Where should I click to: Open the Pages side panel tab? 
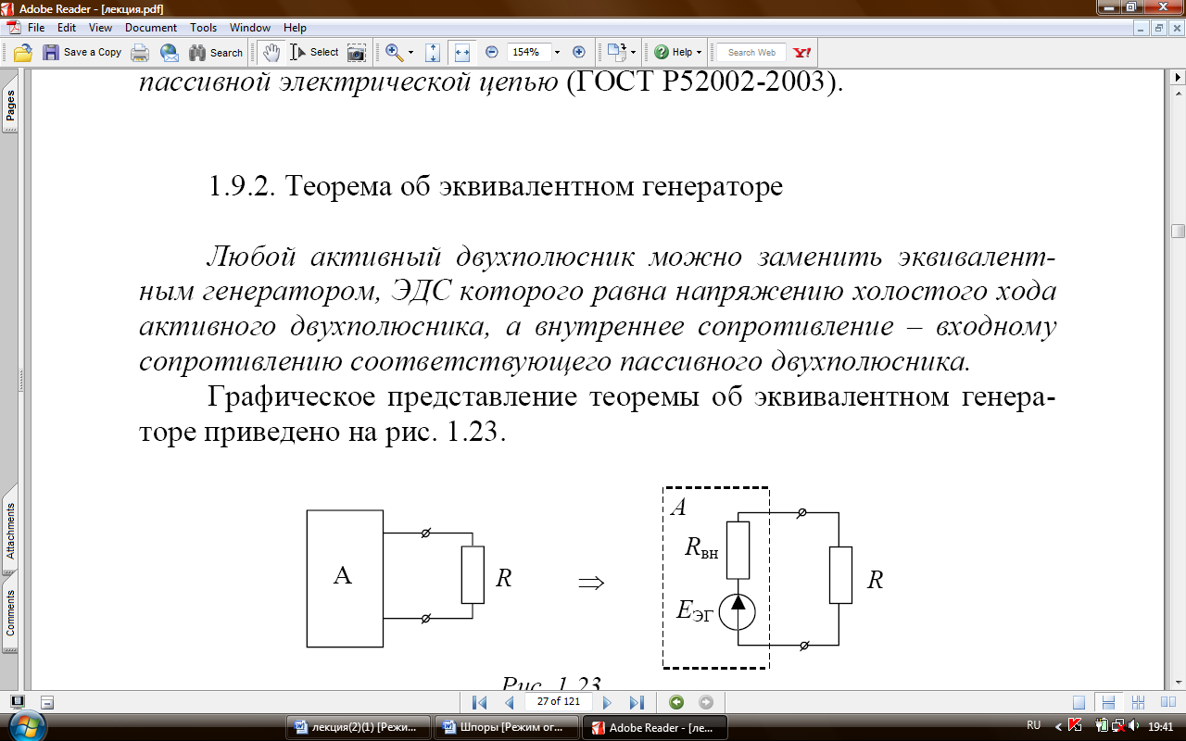[x=10, y=107]
